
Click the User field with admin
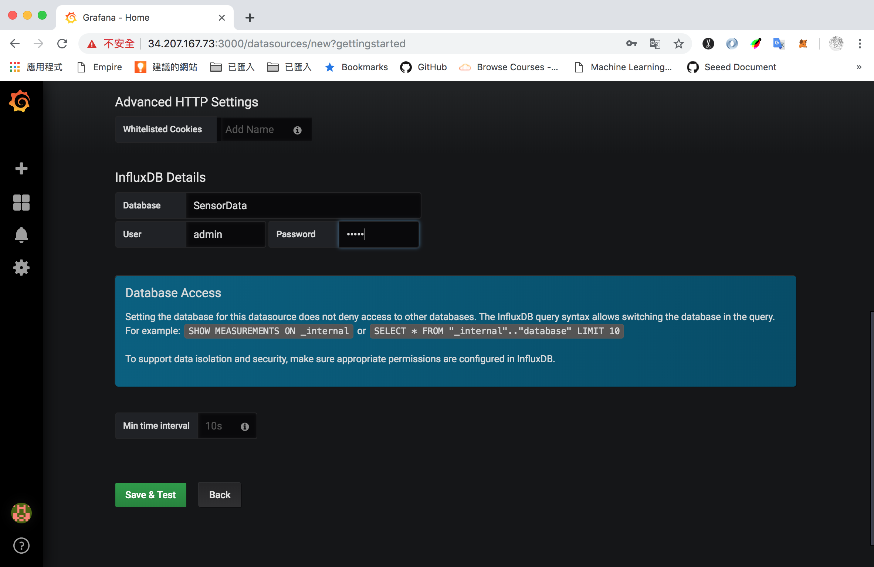[226, 234]
